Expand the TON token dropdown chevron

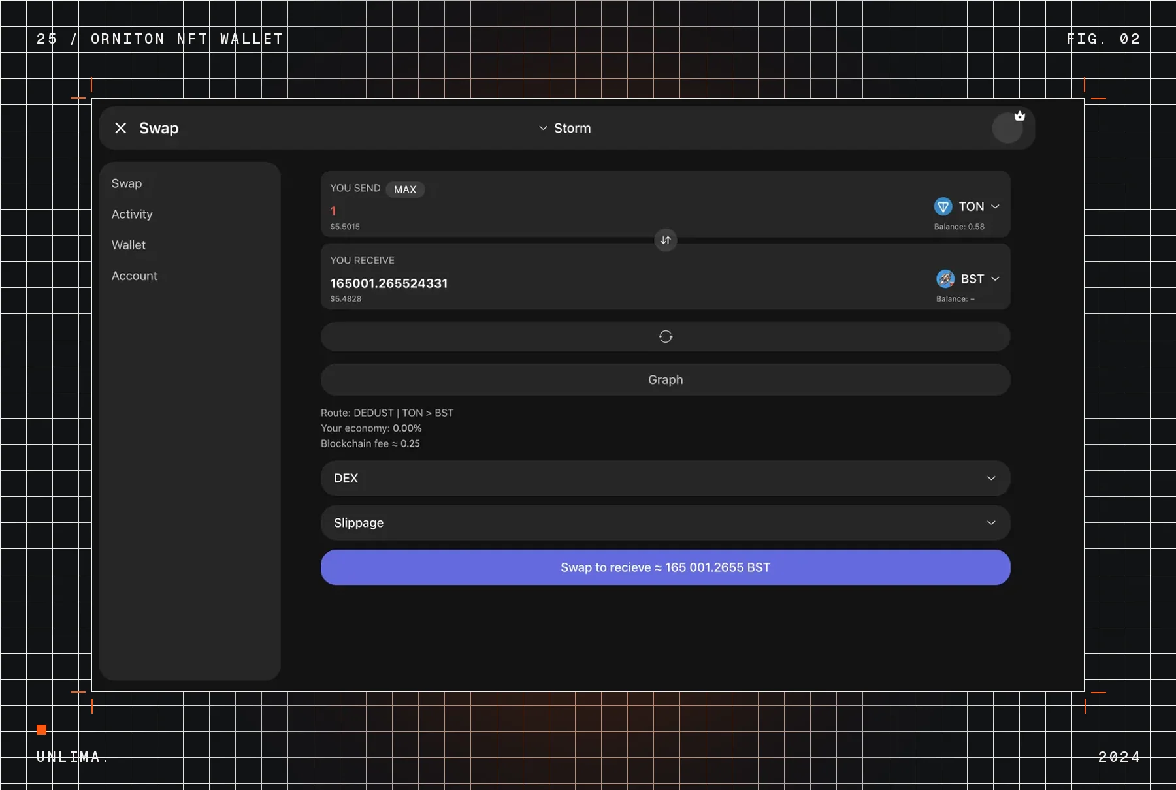click(x=995, y=206)
